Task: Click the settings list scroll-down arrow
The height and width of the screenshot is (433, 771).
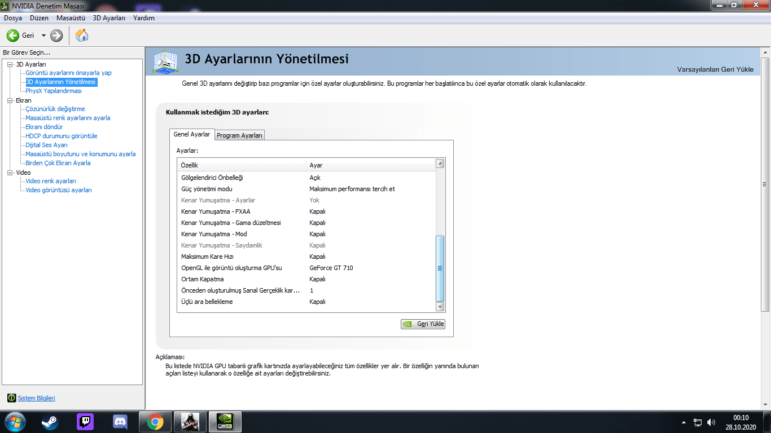Action: [440, 307]
